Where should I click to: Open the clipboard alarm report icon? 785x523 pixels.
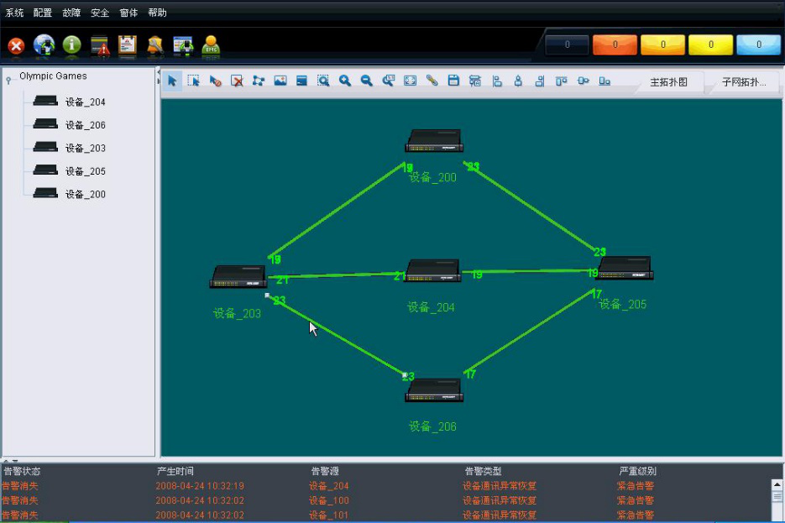(x=127, y=45)
